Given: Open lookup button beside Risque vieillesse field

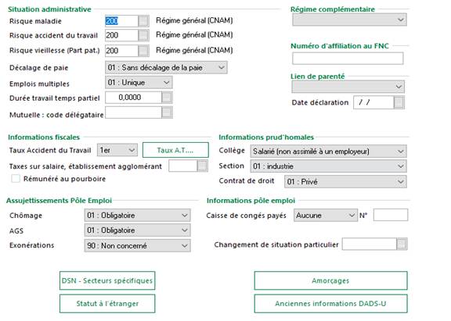Looking at the screenshot, I should coord(143,51).
